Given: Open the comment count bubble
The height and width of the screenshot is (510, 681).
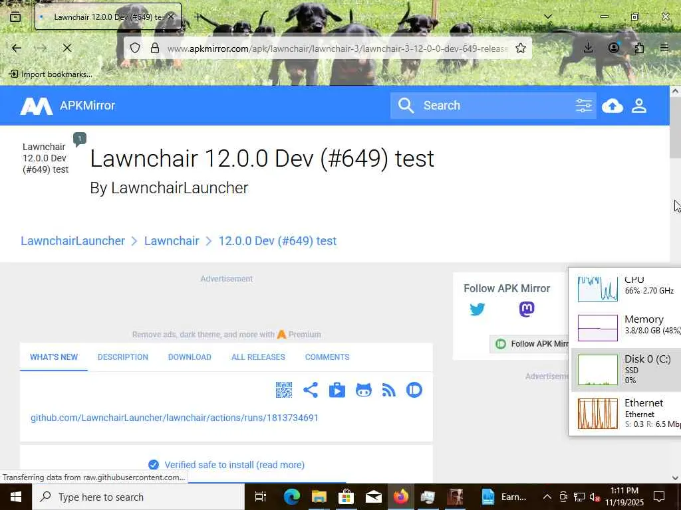Looking at the screenshot, I should (x=80, y=139).
